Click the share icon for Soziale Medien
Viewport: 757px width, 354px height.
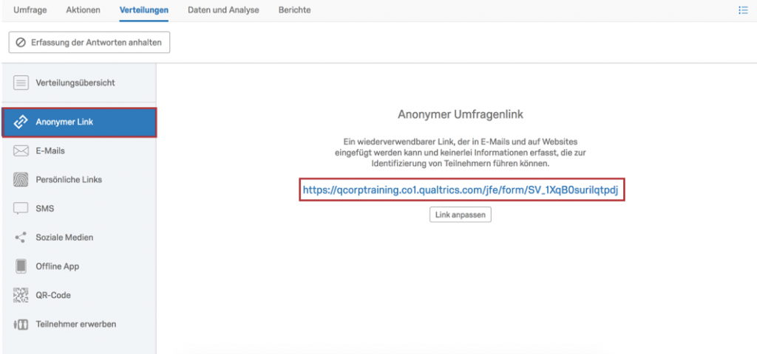tap(21, 237)
